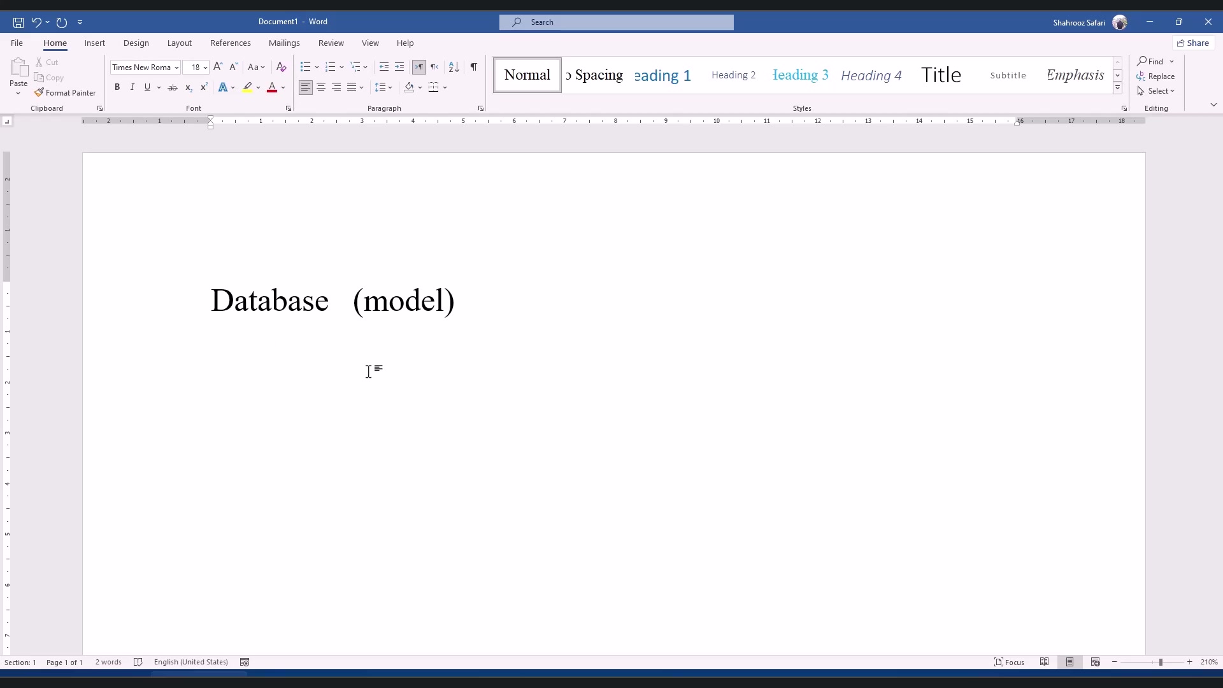Open the Select menu in Editing
The height and width of the screenshot is (688, 1223).
pos(1156,91)
